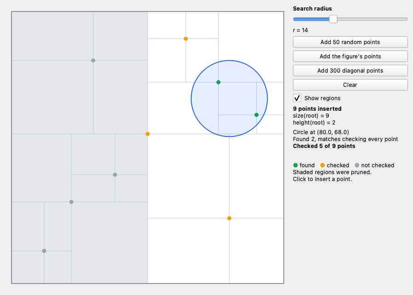Uncheck the Show regions checkbox
413x295 pixels.
(297, 98)
